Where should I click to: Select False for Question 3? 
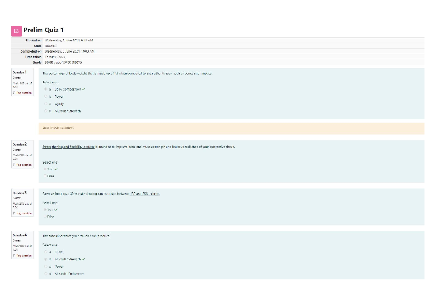(x=45, y=217)
